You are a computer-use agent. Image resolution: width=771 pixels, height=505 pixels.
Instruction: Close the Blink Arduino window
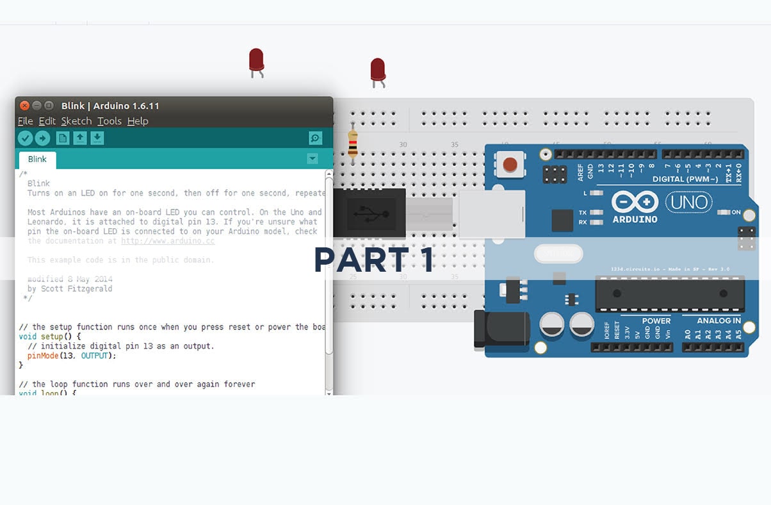[x=24, y=106]
